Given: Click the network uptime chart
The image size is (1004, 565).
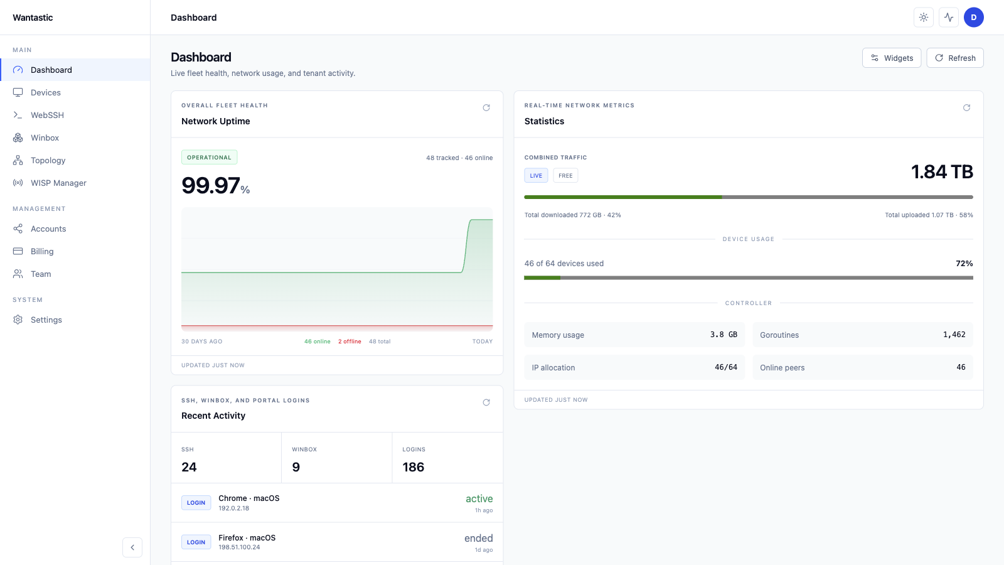Looking at the screenshot, I should click(337, 269).
